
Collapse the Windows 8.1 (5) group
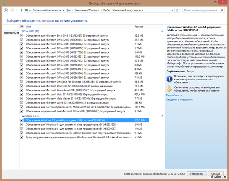click(x=163, y=116)
